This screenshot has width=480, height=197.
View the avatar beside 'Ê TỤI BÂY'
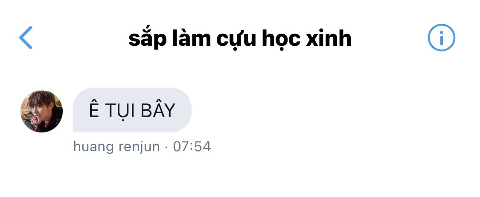tap(42, 112)
